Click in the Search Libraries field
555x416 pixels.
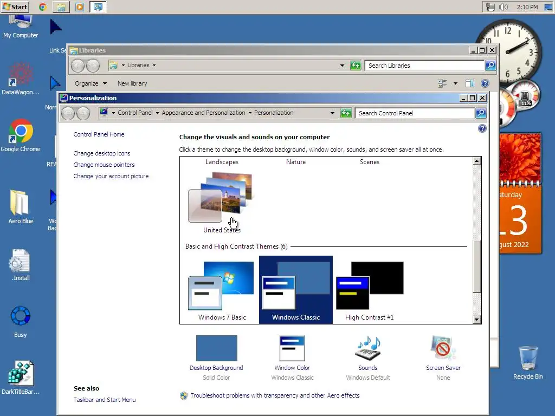pyautogui.click(x=425, y=66)
